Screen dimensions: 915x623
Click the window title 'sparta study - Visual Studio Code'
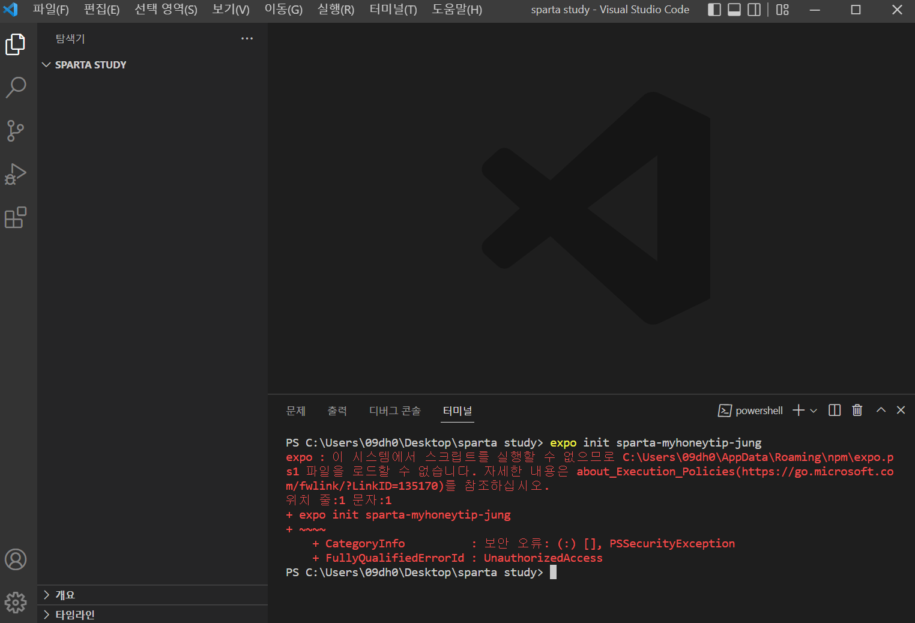pyautogui.click(x=610, y=10)
